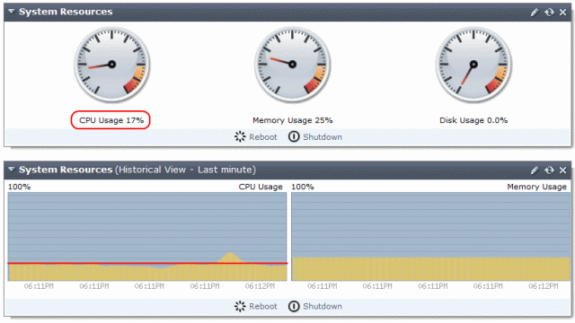
Task: Click the 06:12PM label under CPU chart
Action: tap(260, 286)
